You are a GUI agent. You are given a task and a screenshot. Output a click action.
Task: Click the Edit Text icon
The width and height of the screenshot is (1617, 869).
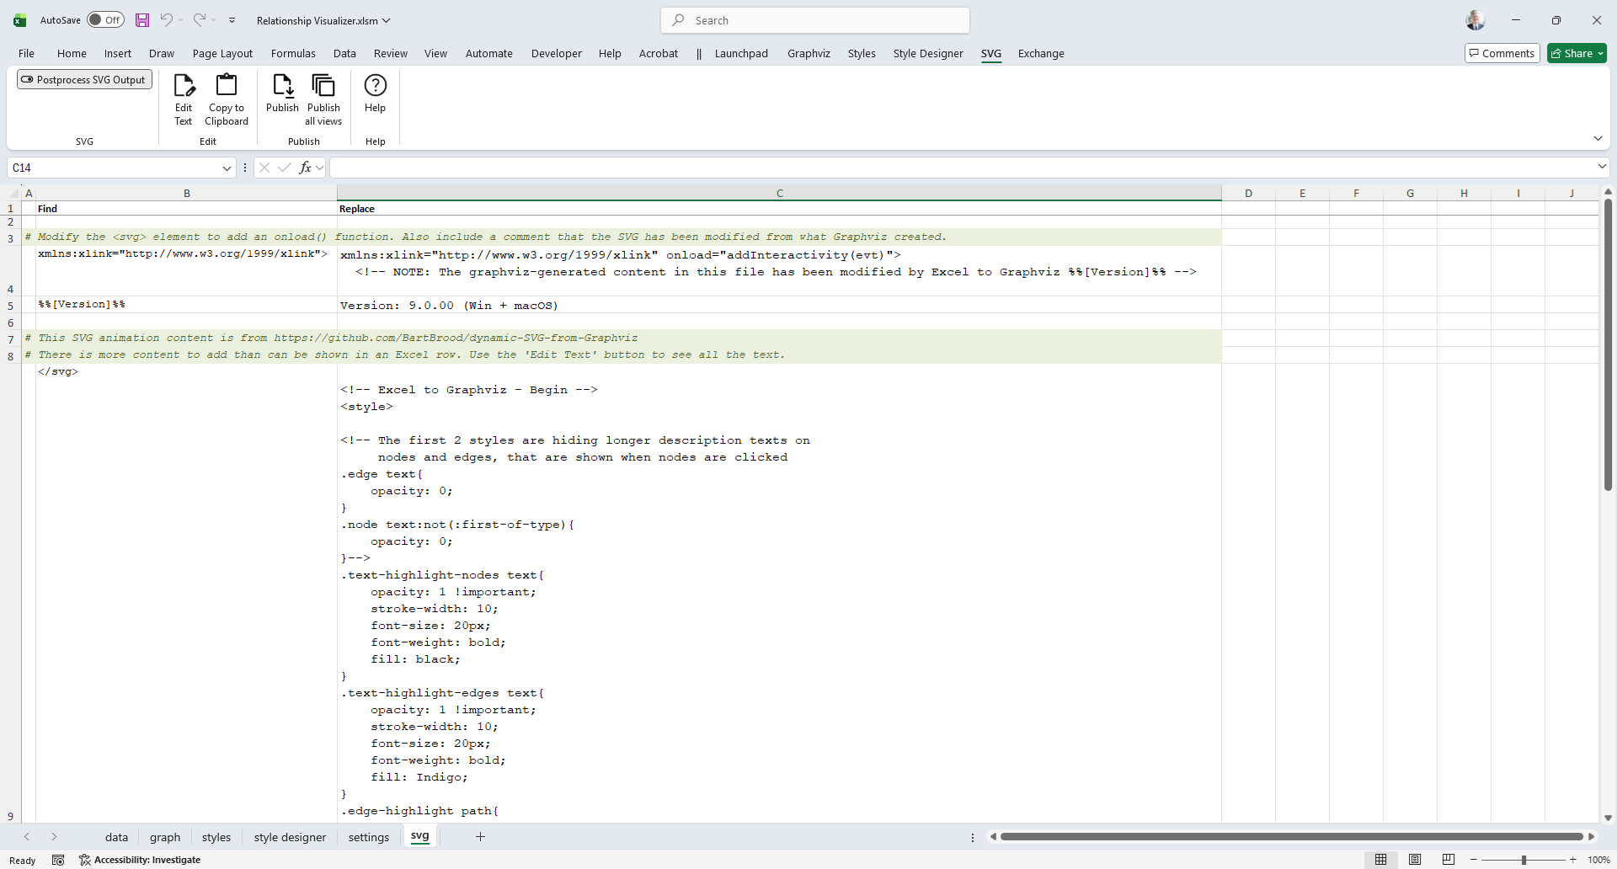(x=184, y=86)
